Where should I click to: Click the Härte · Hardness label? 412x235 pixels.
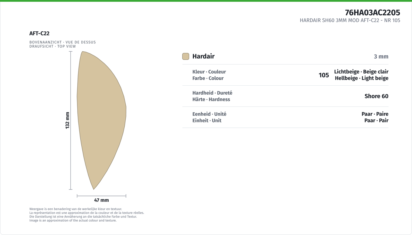click(211, 99)
